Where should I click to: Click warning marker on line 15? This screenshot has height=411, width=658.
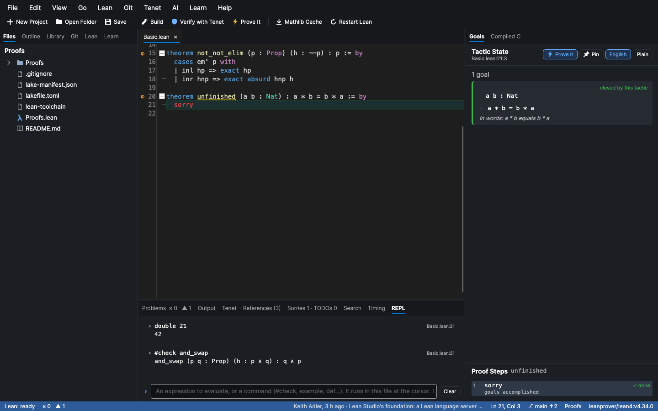143,53
